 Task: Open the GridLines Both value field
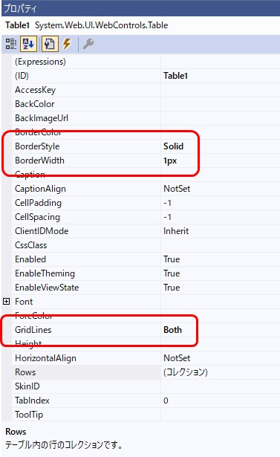tap(221, 330)
